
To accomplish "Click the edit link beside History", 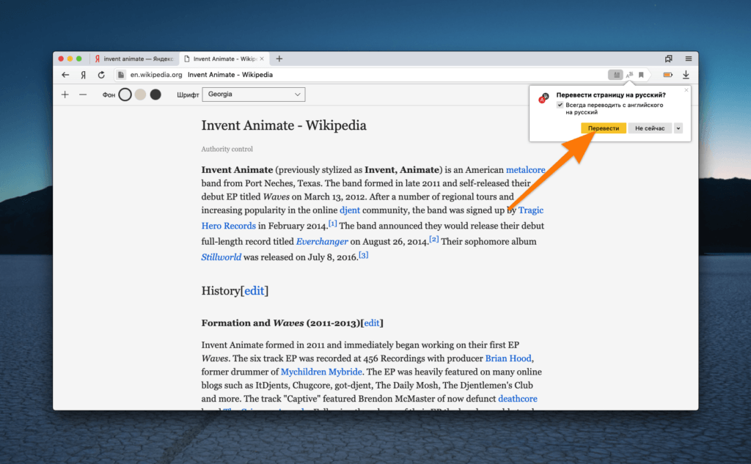I will 254,291.
